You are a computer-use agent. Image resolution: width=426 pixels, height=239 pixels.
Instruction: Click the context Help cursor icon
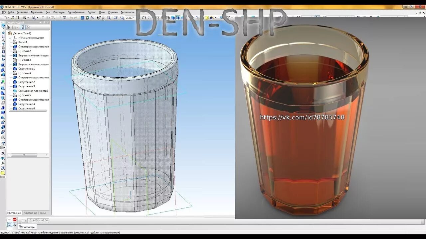[99, 18]
